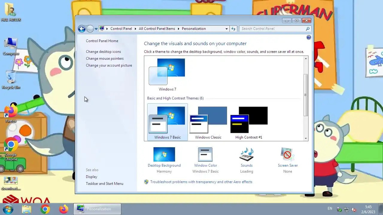Screen dimensions: 383x215
Task: Click the theme list scroll down arrow
Action: point(306,138)
